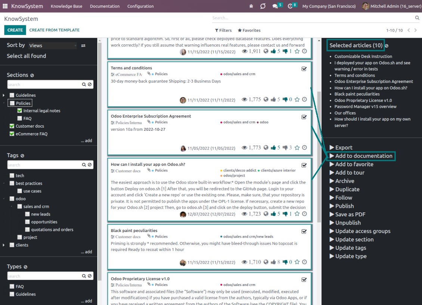Open the activities clock icon in navbar

coord(290,6)
